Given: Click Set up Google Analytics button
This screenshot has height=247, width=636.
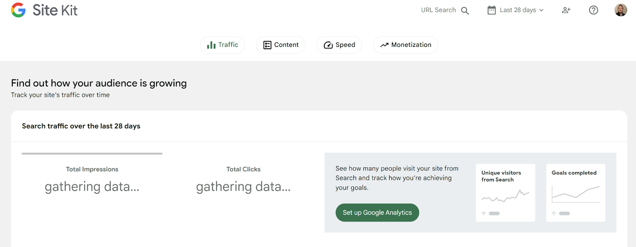Looking at the screenshot, I should pos(377,212).
